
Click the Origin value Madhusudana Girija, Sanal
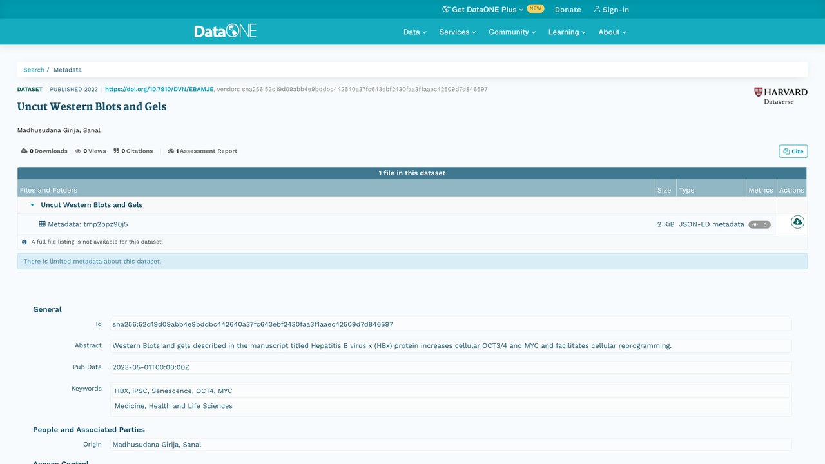(x=157, y=444)
